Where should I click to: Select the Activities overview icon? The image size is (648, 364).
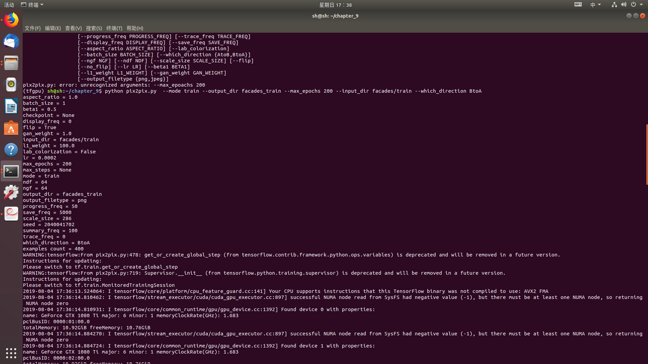point(8,4)
